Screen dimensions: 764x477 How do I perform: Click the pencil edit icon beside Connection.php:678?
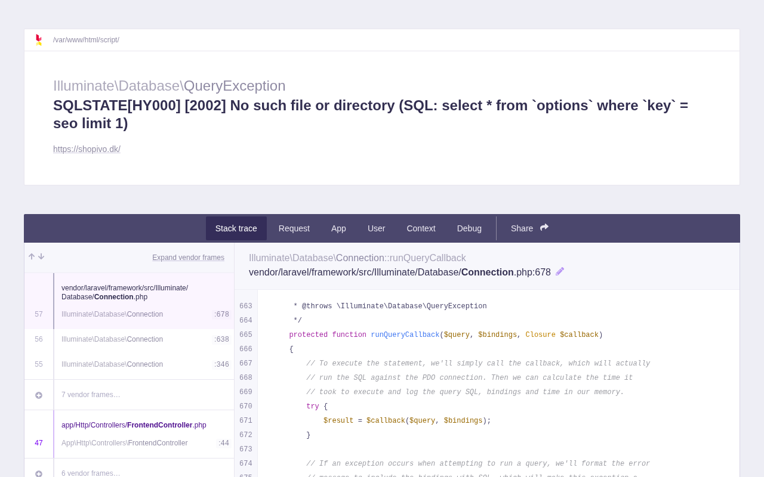560,272
